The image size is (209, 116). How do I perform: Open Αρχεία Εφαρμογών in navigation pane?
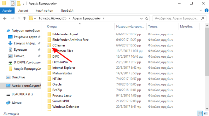point(28,69)
